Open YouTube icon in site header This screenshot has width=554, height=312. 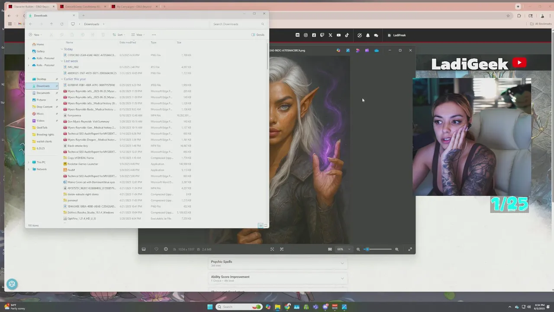coord(338,35)
